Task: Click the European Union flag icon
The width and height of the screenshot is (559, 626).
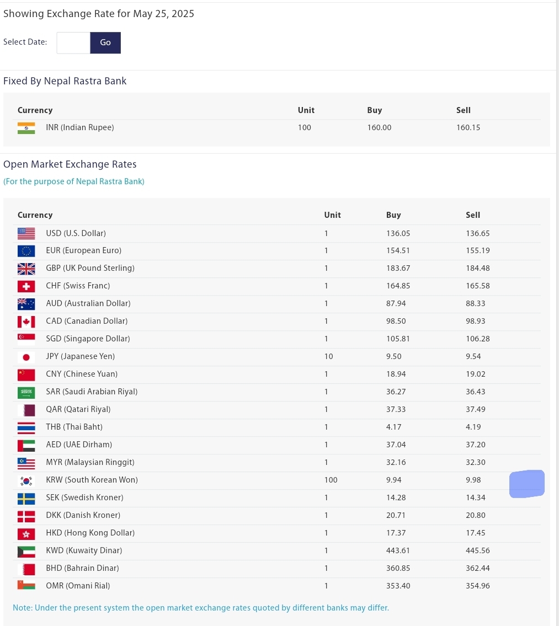Action: click(26, 251)
